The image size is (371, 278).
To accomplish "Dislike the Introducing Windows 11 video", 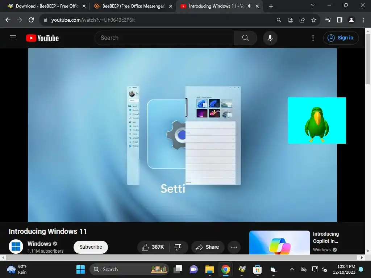I will click(x=178, y=247).
